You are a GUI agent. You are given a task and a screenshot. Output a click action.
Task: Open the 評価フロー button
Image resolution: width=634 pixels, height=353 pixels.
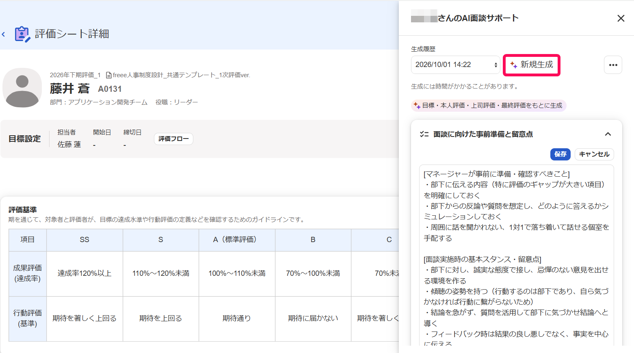[173, 139]
